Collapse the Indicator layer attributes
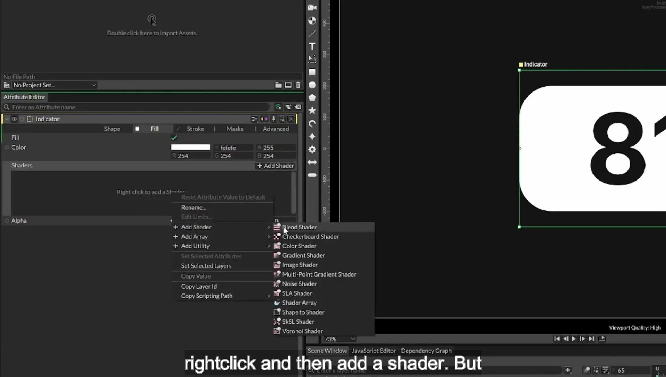 7,119
